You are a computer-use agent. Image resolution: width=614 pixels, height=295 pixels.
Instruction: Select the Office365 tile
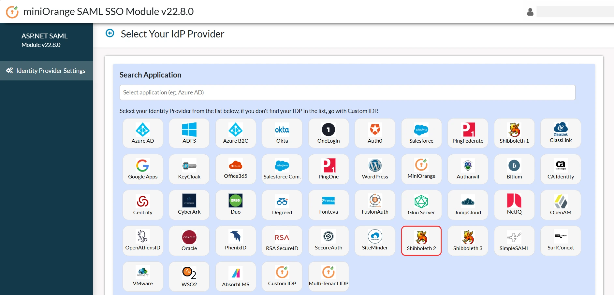click(x=236, y=169)
